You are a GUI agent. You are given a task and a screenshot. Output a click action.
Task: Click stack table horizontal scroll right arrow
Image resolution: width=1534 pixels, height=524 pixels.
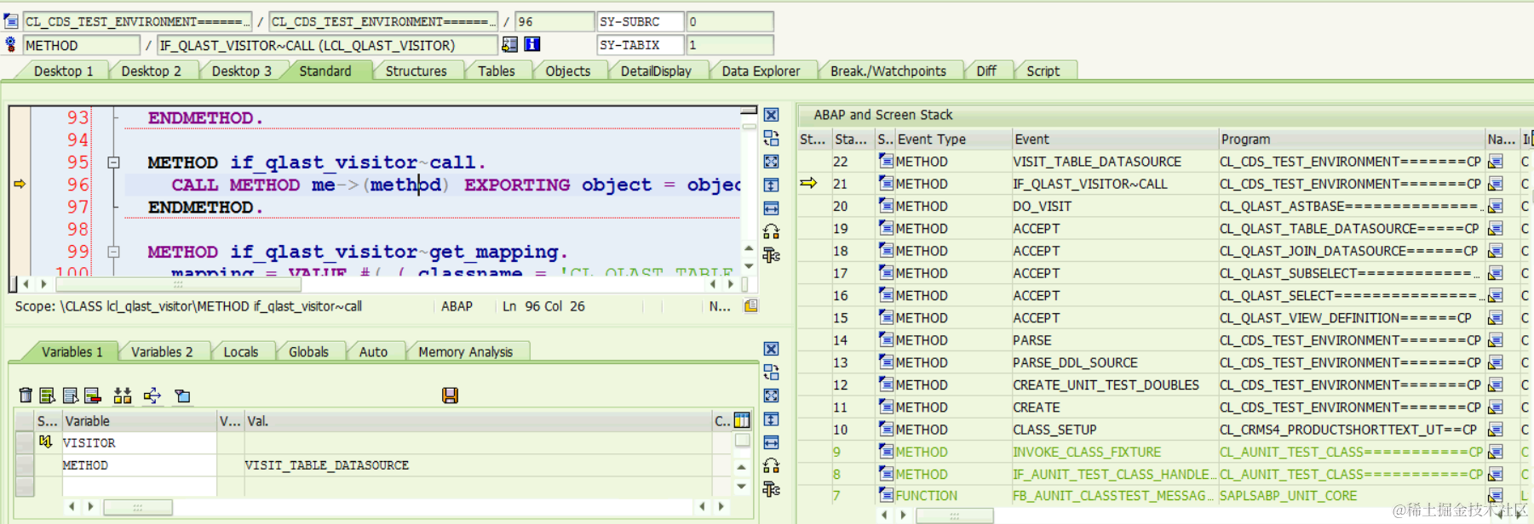click(x=903, y=515)
